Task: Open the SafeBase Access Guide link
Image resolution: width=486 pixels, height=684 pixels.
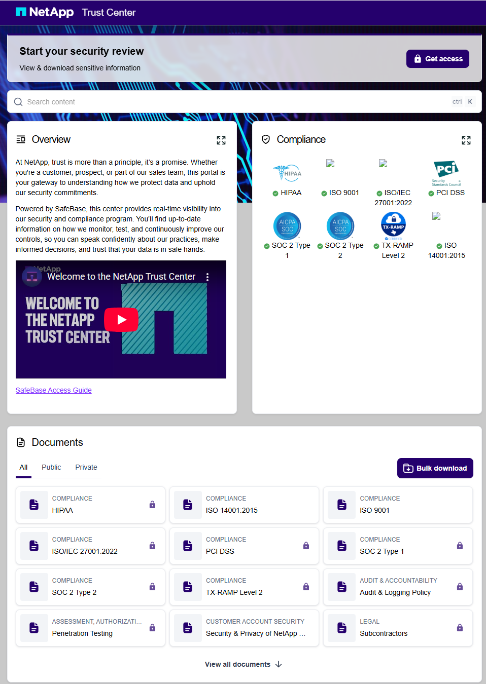Action: (x=54, y=390)
